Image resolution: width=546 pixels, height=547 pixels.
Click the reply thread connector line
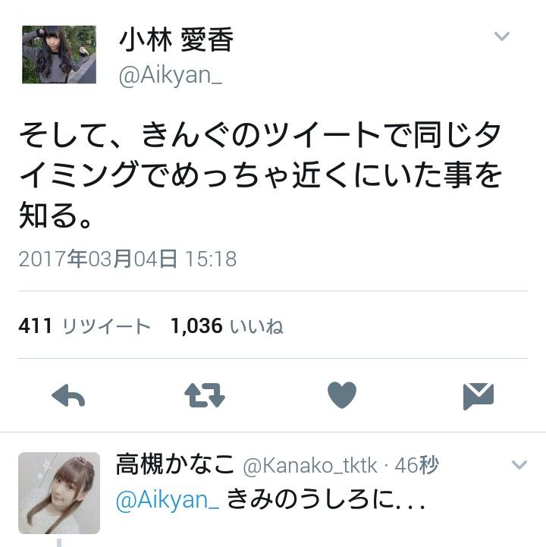click(59, 542)
